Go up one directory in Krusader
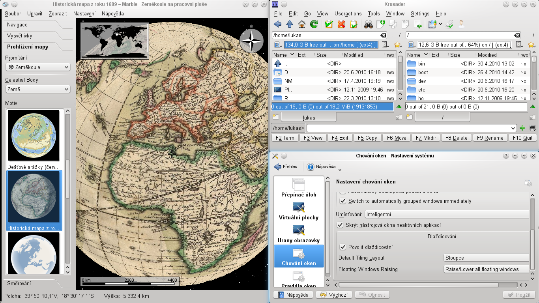 pos(290,24)
